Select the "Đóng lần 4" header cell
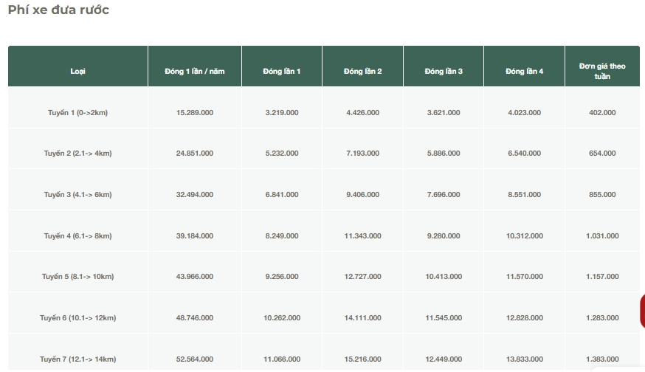 524,72
